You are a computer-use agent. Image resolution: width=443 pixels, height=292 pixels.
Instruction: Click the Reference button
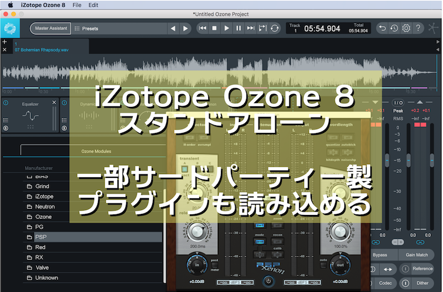click(423, 269)
